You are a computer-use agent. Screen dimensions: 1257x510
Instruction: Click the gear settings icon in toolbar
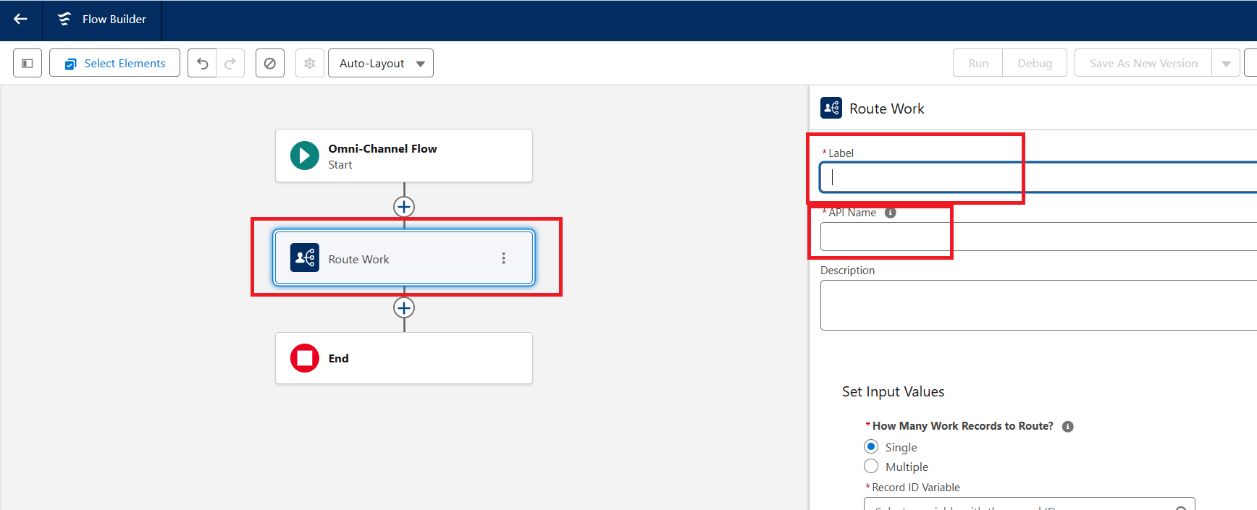310,64
